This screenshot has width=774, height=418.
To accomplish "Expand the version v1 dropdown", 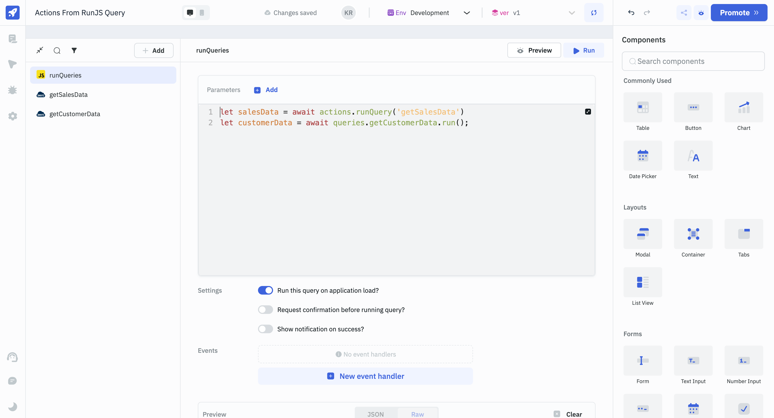I will [571, 13].
